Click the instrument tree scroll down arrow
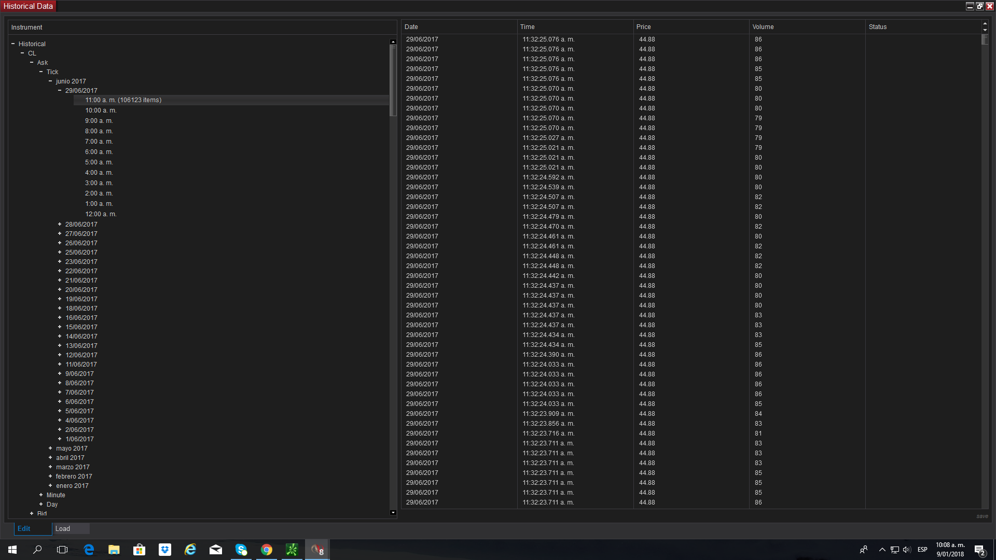The width and height of the screenshot is (996, 560). pos(393,512)
